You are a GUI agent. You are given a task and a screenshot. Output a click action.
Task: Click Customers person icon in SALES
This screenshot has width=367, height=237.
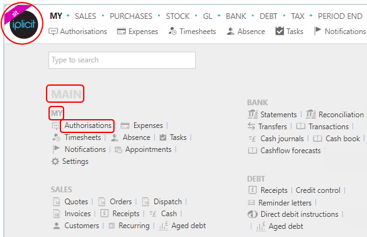click(57, 226)
